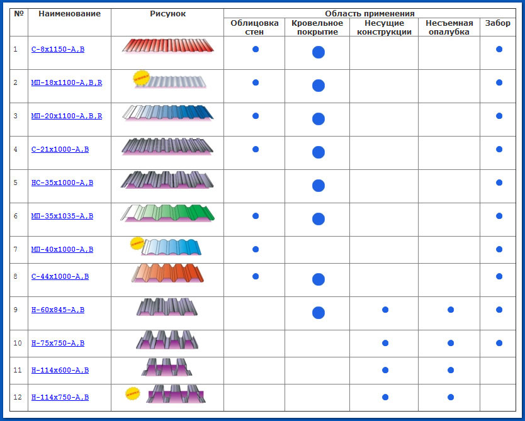Click the load-bearing dot for Н-114х750
Viewport: 525px width, 421px height.
pyautogui.click(x=385, y=397)
